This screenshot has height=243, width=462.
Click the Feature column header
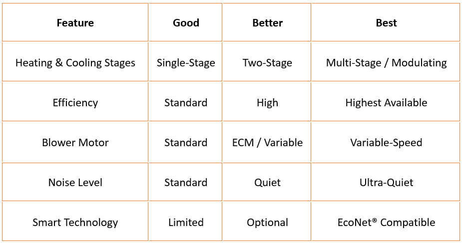click(75, 23)
